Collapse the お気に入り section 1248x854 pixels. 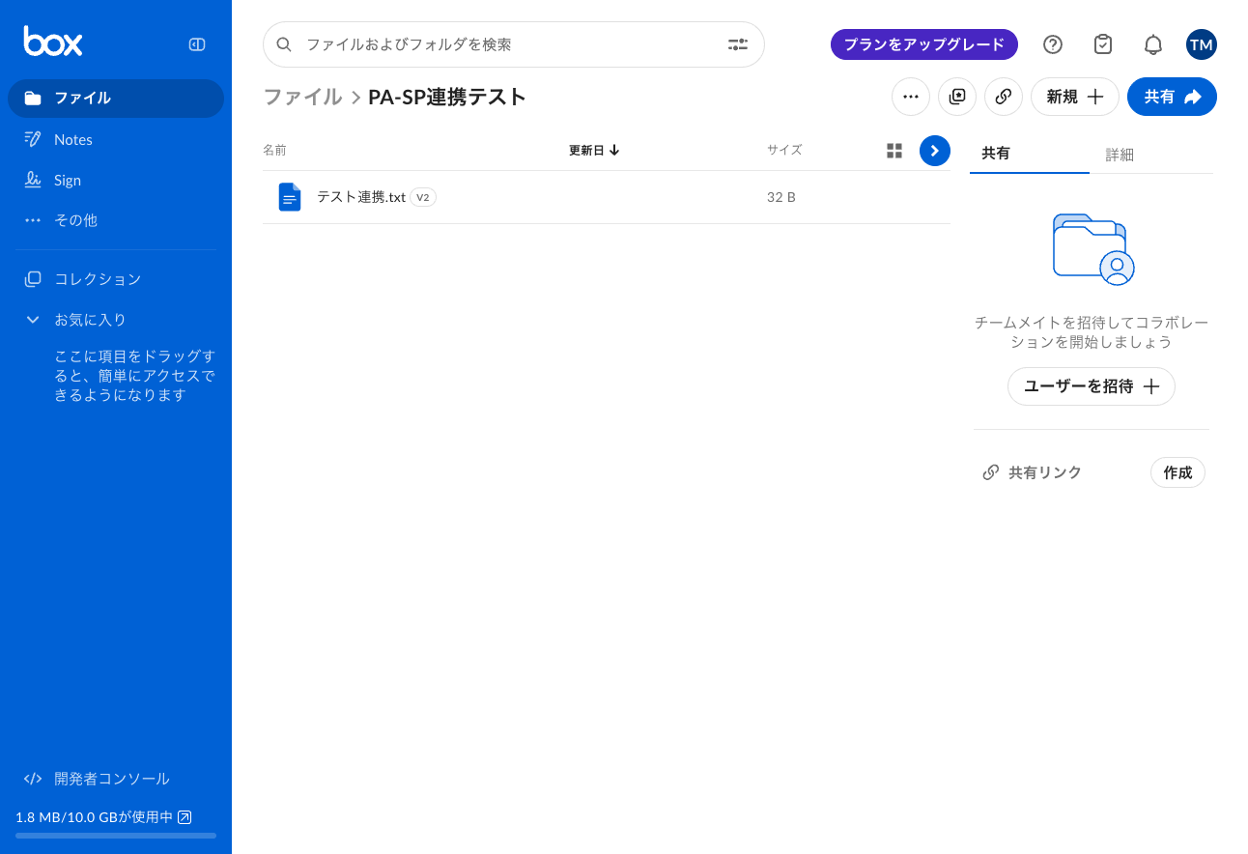33,320
